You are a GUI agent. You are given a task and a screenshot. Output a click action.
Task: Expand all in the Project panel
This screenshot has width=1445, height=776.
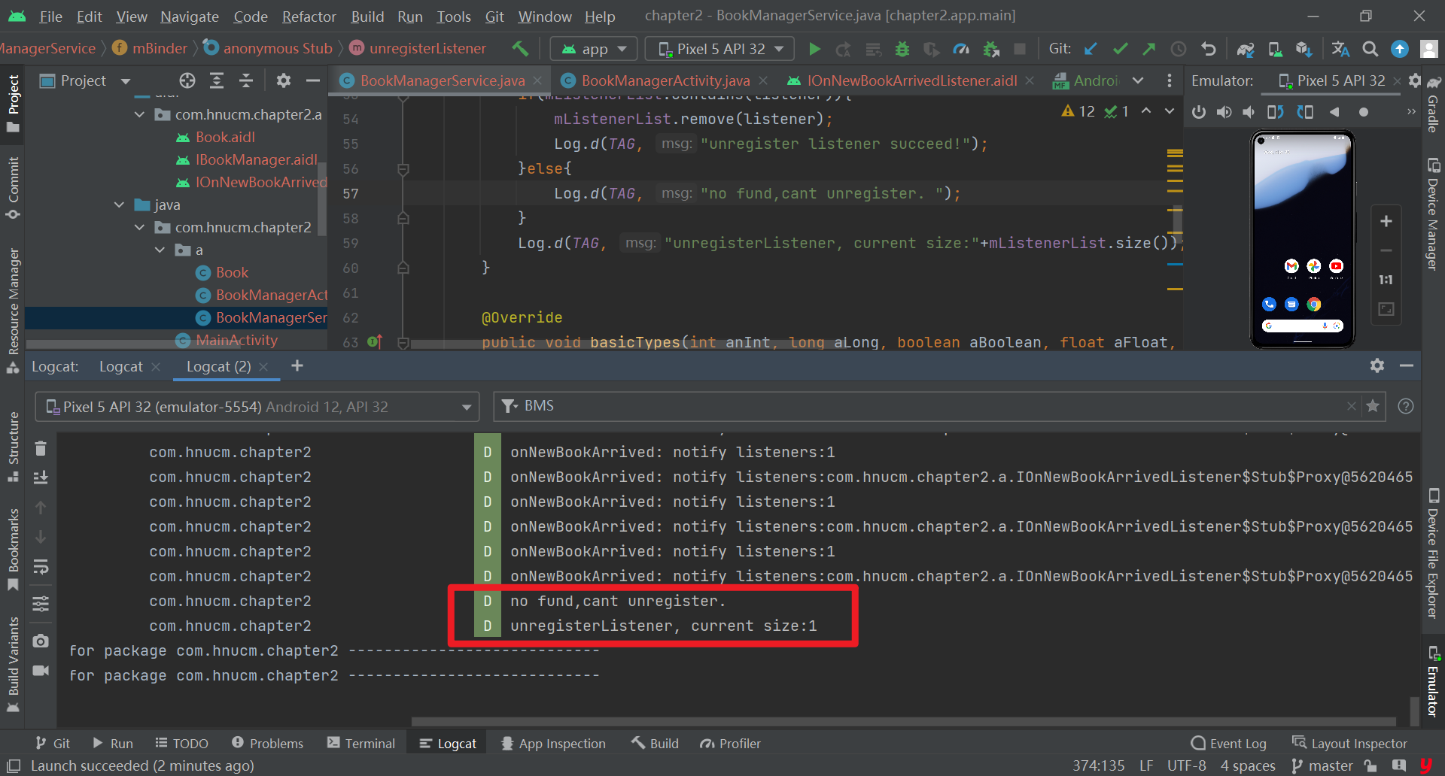[x=217, y=80]
